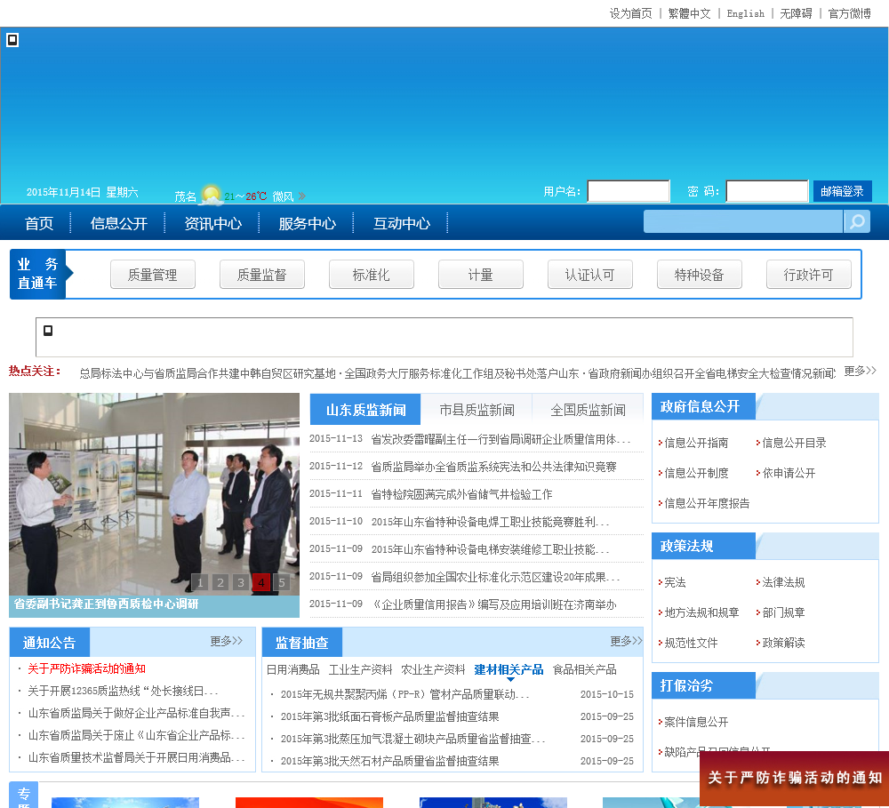This screenshot has height=808, width=889.
Task: Click 行政许可 business button
Action: (x=808, y=275)
